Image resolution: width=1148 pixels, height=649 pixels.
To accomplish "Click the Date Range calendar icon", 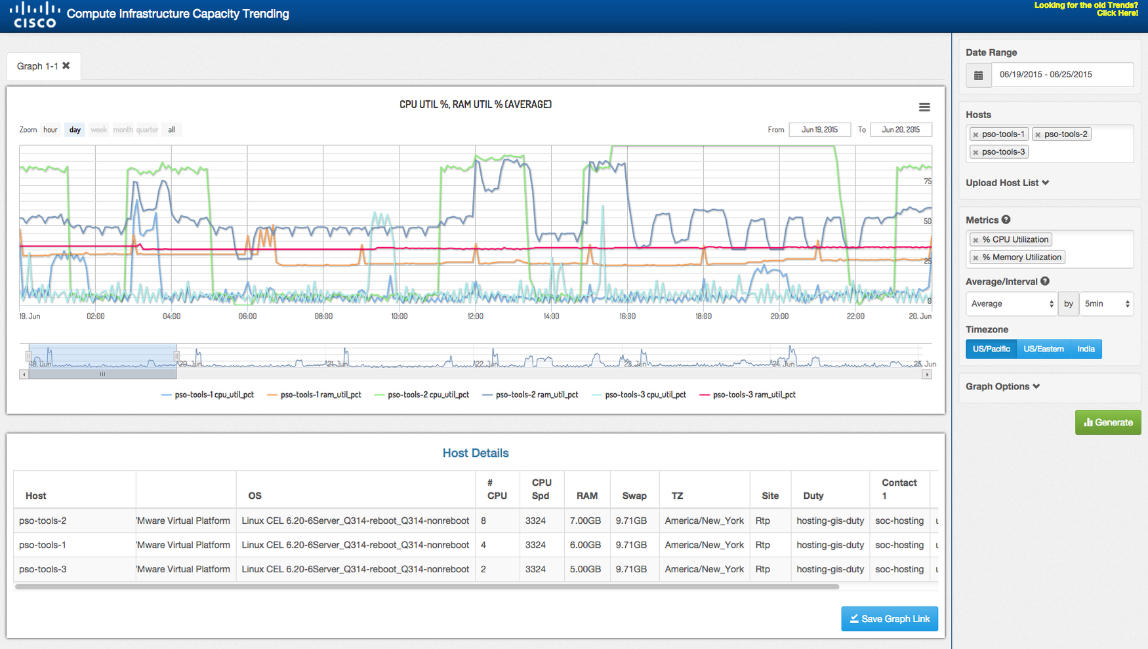I will click(x=978, y=75).
